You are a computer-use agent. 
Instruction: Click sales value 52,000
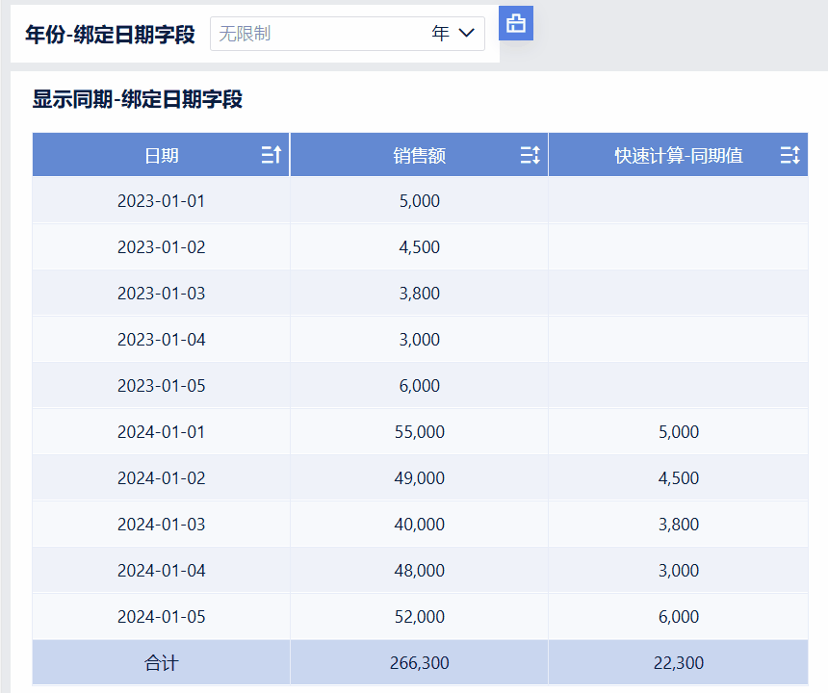point(419,616)
